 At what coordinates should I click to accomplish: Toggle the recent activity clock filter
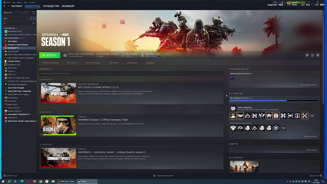pos(32,18)
